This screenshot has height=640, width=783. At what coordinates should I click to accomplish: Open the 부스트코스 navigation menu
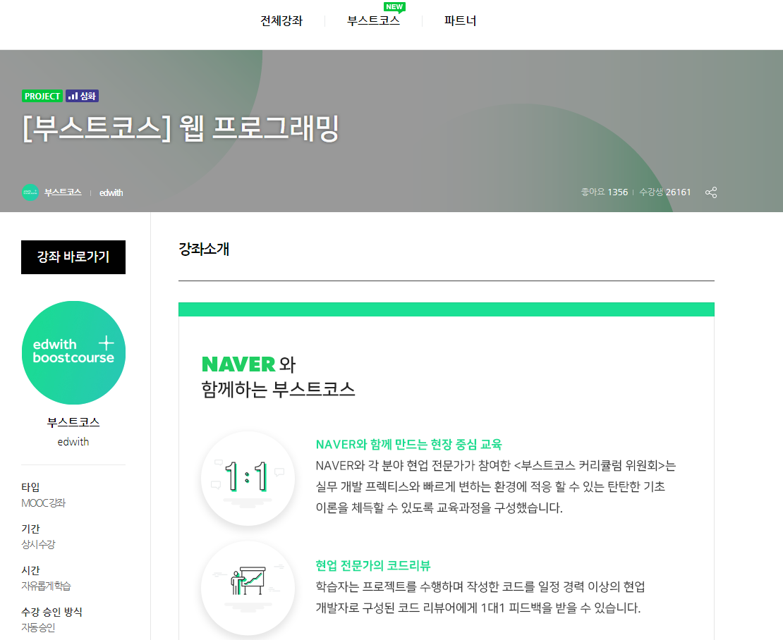[x=374, y=21]
